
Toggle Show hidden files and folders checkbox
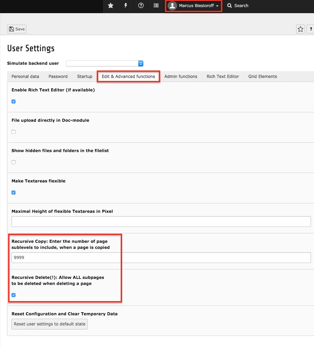[13, 162]
